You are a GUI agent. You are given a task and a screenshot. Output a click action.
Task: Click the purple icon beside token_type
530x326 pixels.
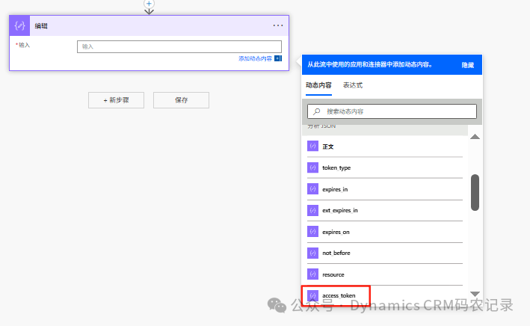click(312, 167)
